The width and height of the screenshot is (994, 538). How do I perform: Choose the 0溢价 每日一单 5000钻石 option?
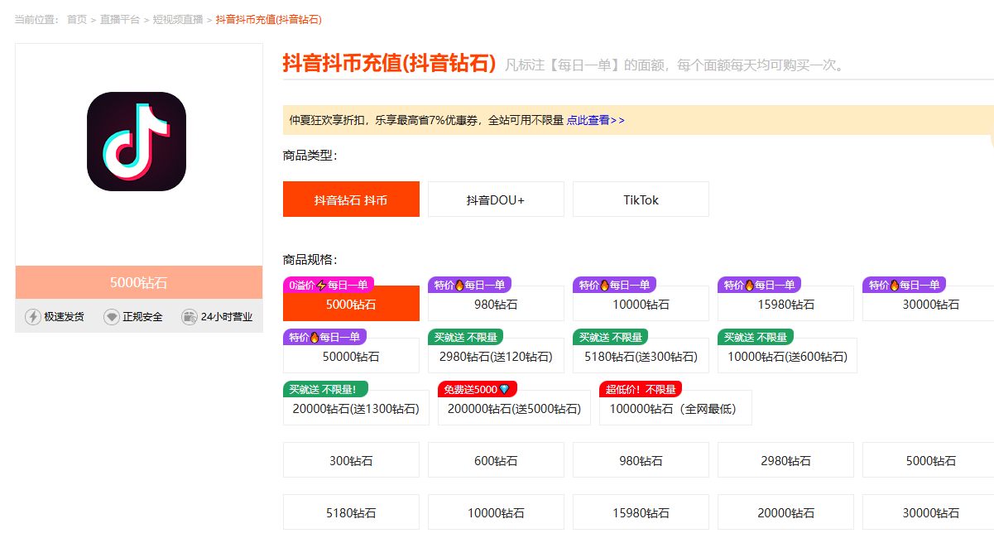(x=351, y=304)
